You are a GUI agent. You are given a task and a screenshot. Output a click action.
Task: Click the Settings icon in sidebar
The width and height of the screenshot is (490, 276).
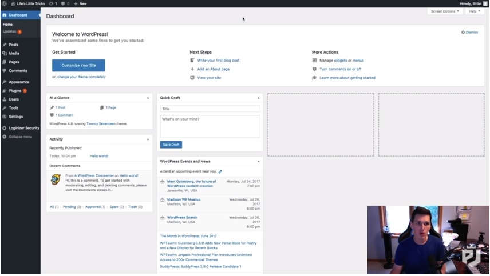click(x=5, y=117)
